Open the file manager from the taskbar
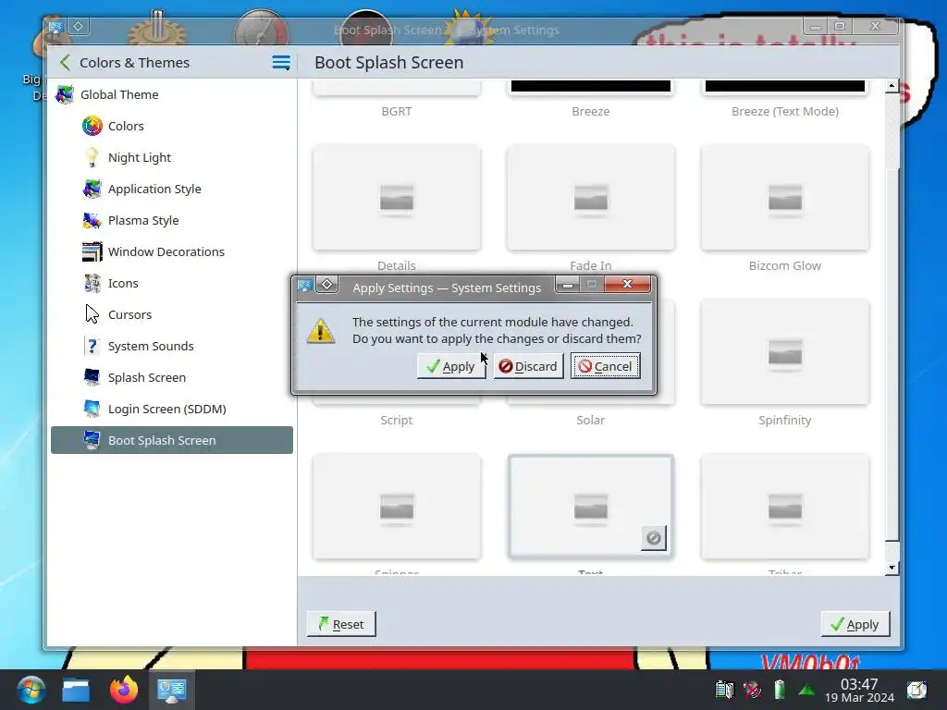This screenshot has height=710, width=947. coord(76,690)
